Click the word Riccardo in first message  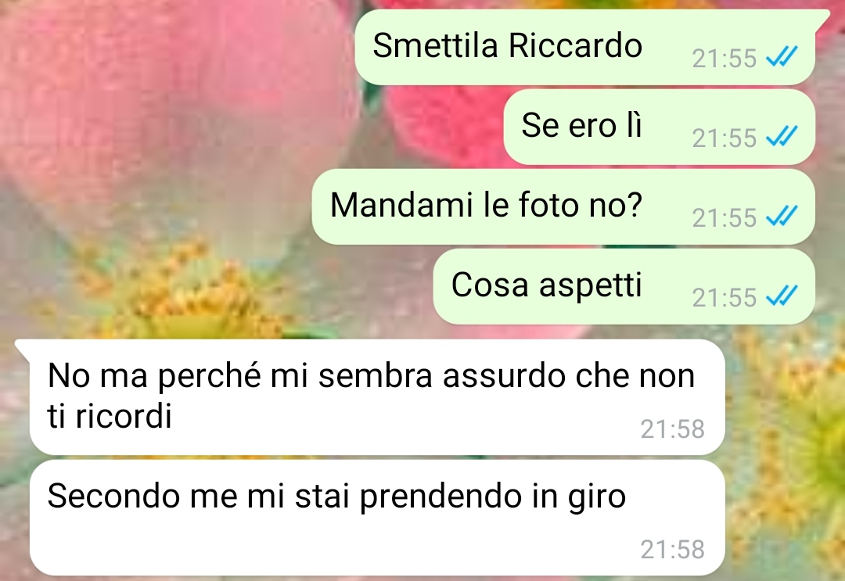point(576,45)
